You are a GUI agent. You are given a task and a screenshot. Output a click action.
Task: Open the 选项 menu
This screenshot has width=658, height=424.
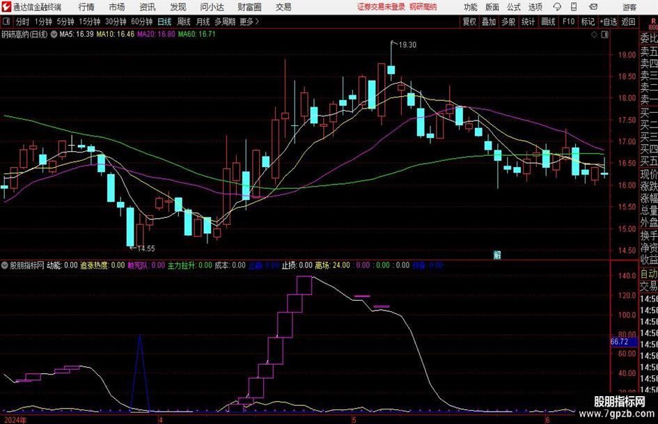pos(535,7)
